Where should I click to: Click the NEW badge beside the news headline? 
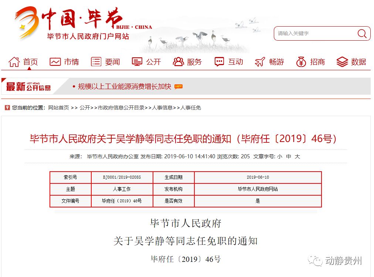pyautogui.click(x=178, y=87)
